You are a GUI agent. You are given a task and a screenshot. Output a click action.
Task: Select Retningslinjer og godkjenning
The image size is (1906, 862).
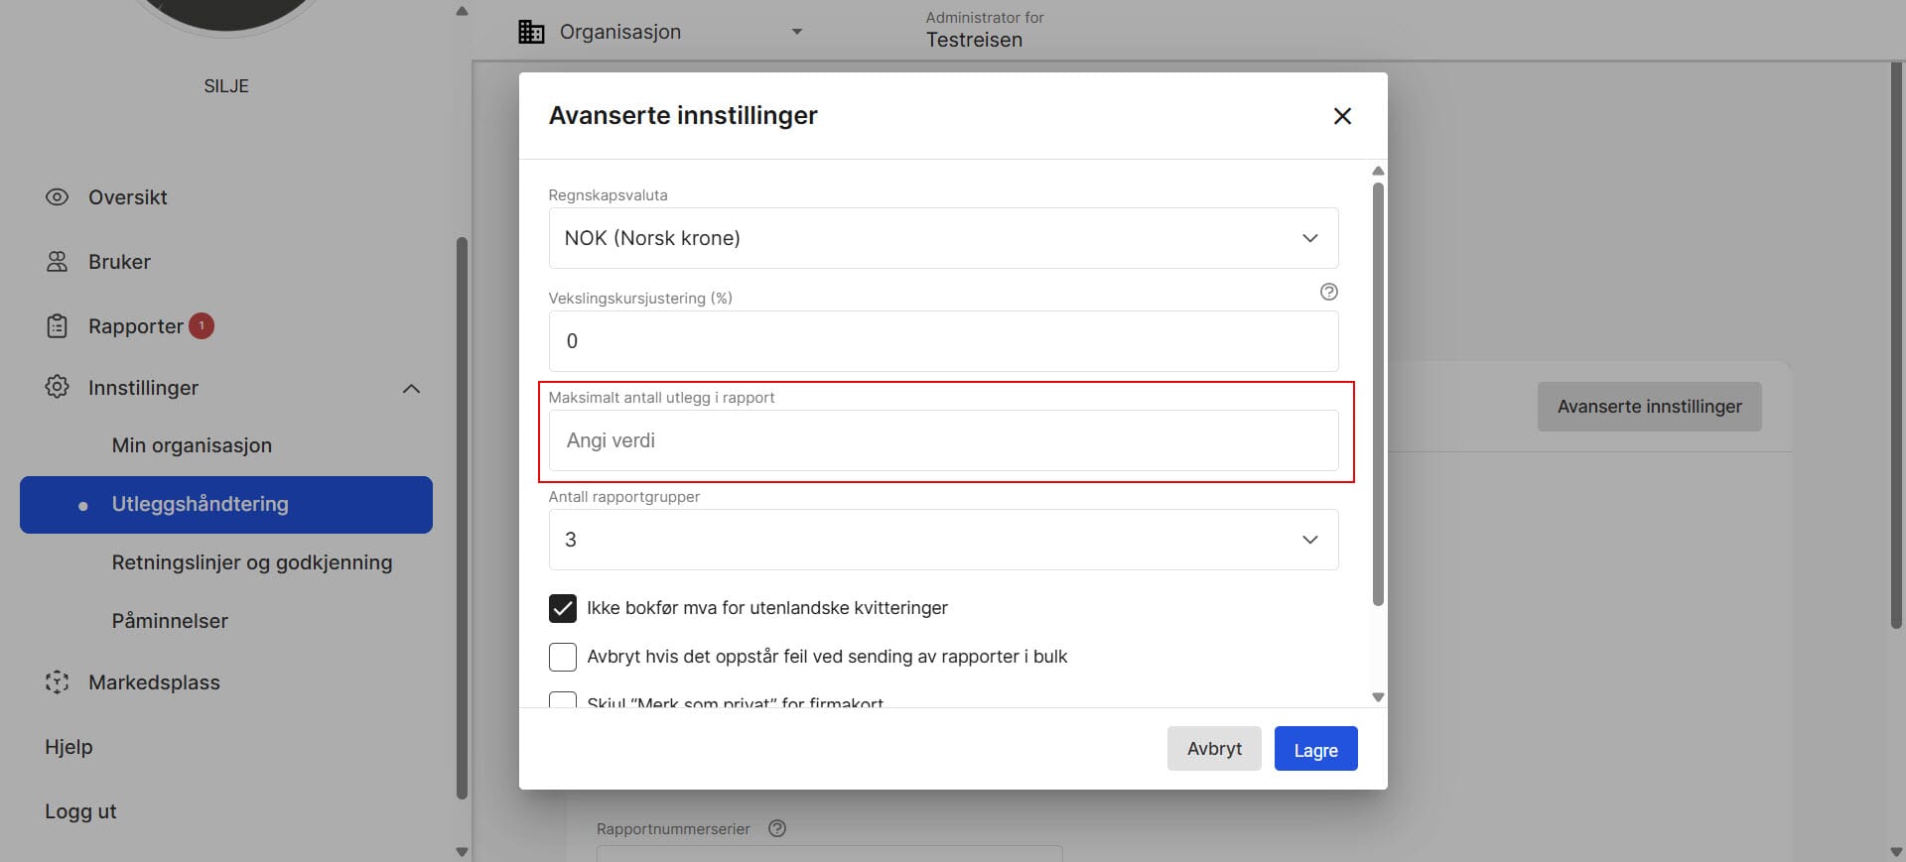251,562
